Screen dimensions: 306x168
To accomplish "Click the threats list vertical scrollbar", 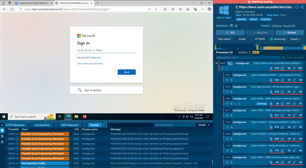I will [x=212, y=162].
